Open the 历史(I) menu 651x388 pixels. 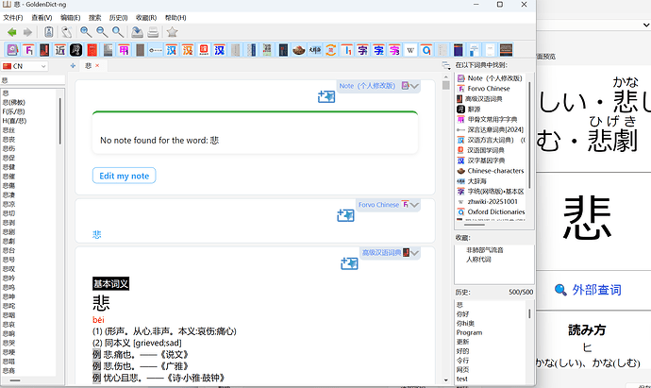click(118, 17)
